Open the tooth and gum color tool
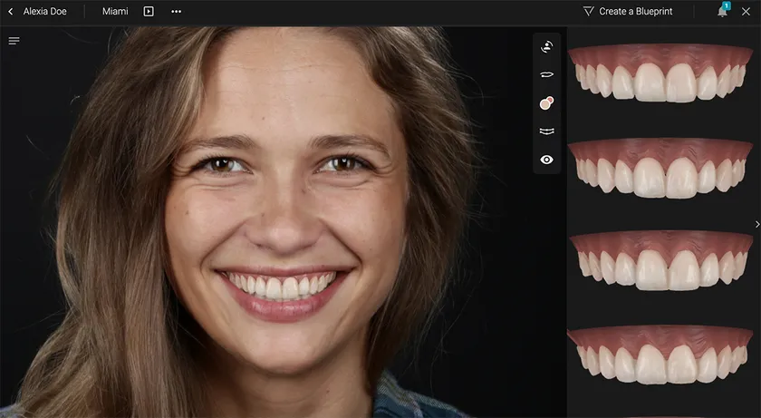The width and height of the screenshot is (761, 418). pos(546,103)
